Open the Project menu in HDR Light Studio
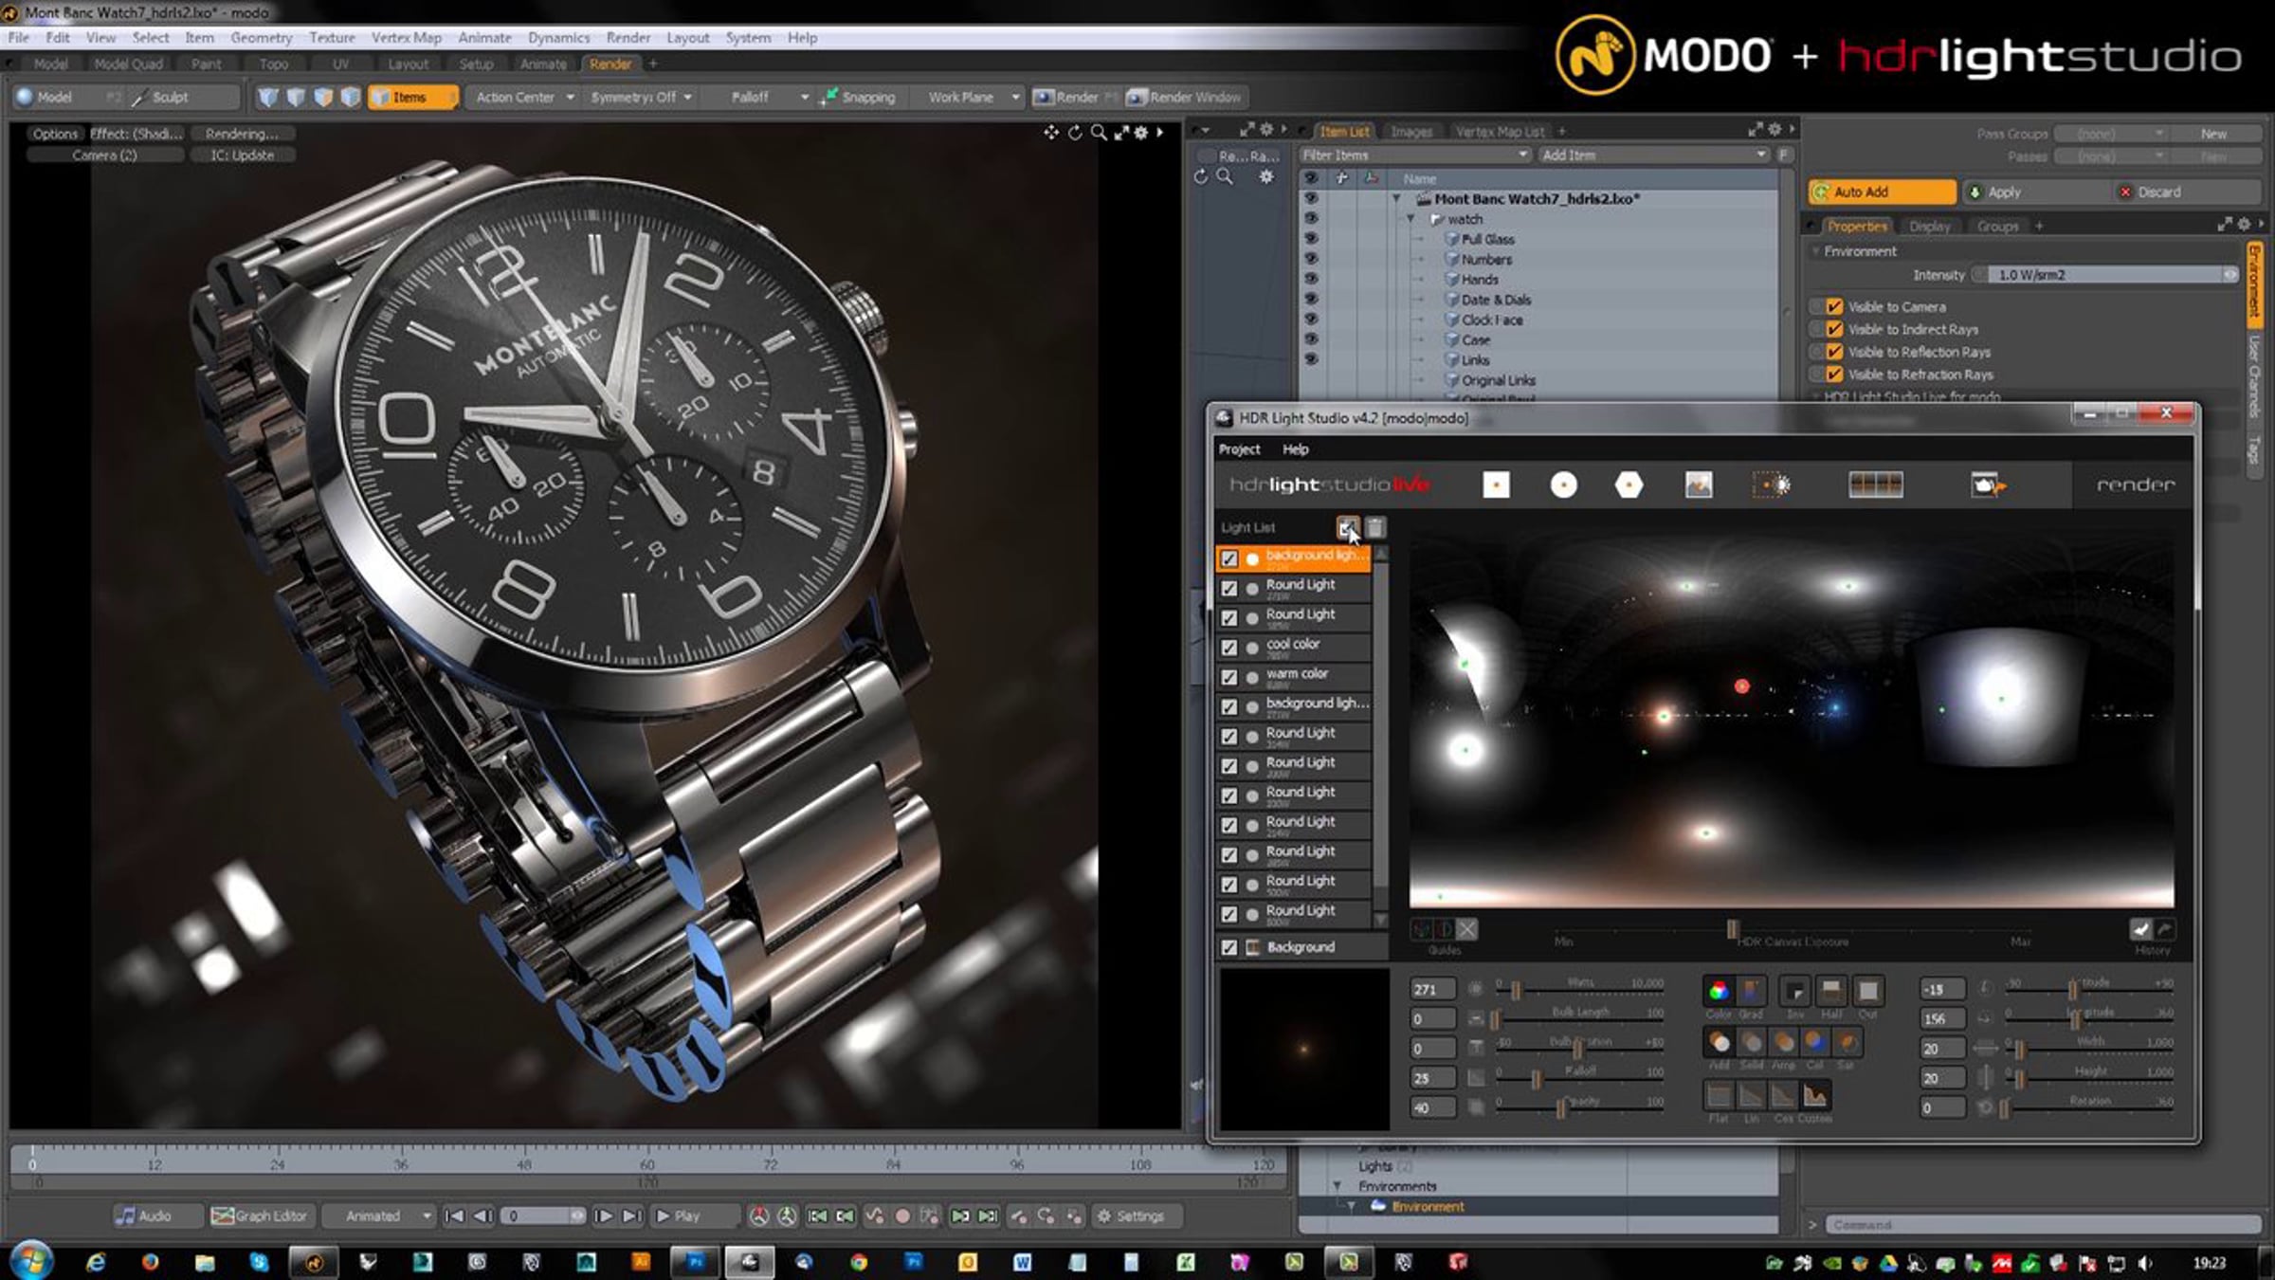2275x1280 pixels. coord(1239,449)
